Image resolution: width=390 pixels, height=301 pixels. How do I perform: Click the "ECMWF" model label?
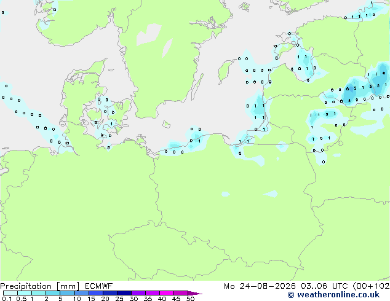click(99, 286)
